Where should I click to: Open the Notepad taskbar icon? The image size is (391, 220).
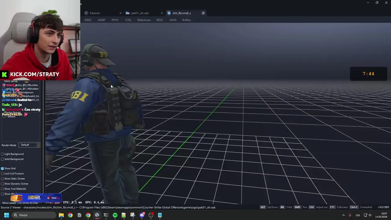(x=159, y=215)
